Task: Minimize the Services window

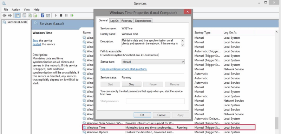Action: pos(260,3)
